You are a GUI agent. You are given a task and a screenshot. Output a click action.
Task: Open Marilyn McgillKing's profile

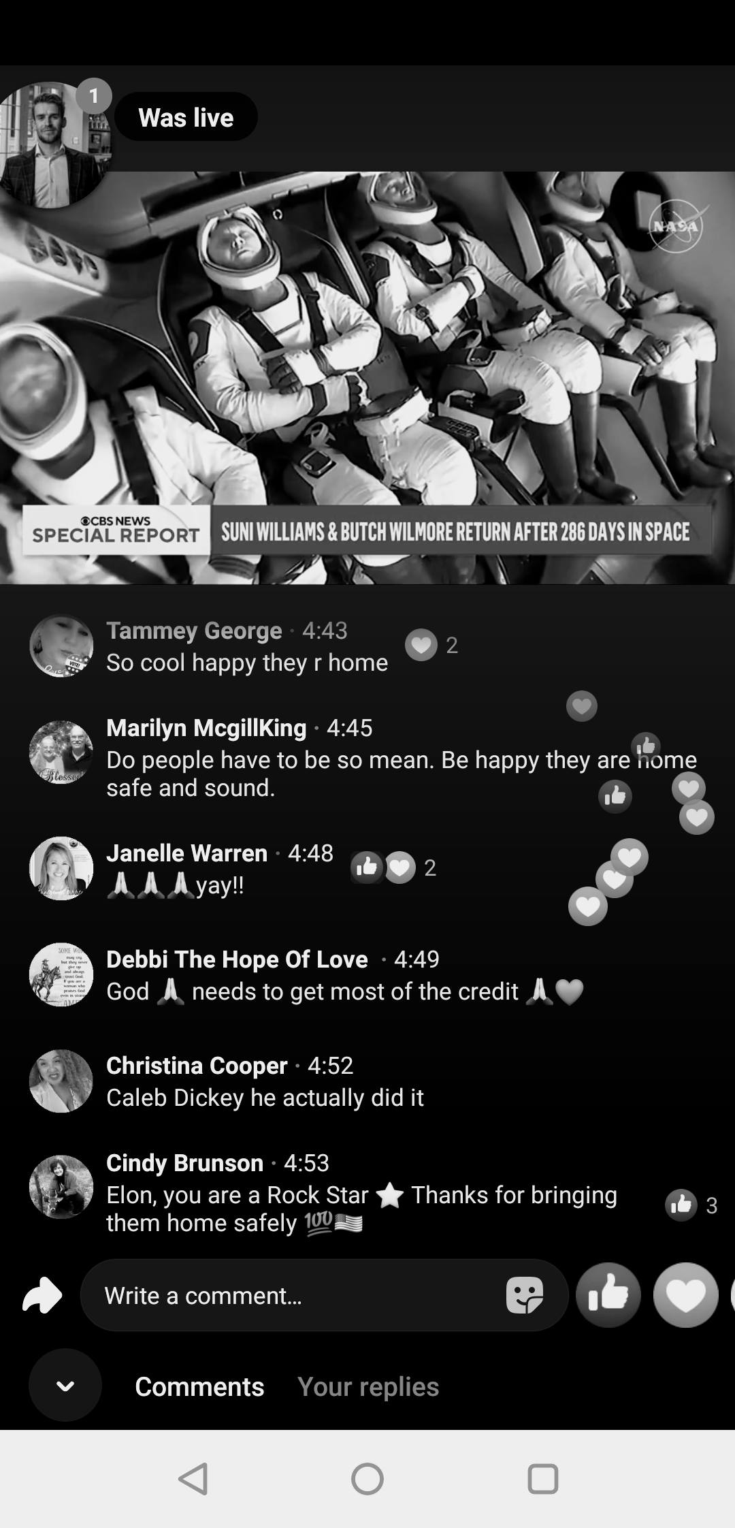(206, 727)
